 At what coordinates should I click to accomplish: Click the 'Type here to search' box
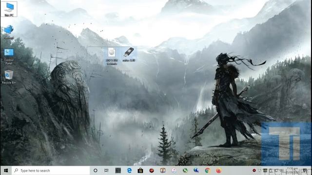click(51, 171)
